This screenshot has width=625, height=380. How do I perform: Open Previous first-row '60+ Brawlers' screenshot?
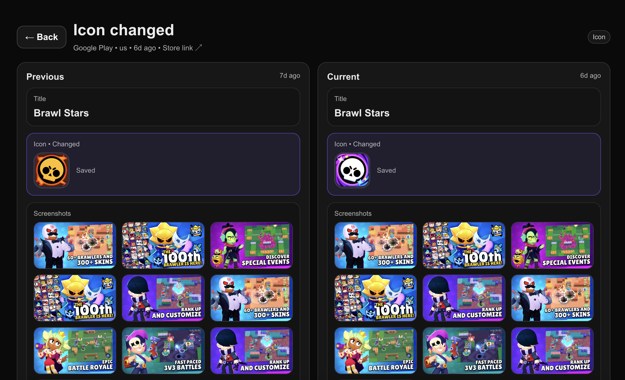click(x=75, y=245)
